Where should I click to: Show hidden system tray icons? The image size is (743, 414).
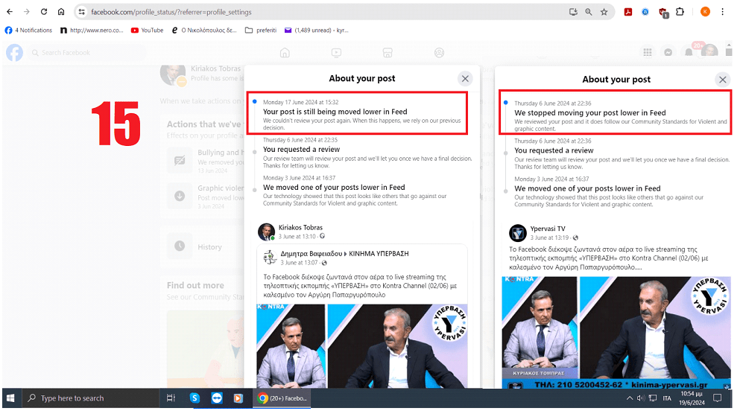coord(629,398)
